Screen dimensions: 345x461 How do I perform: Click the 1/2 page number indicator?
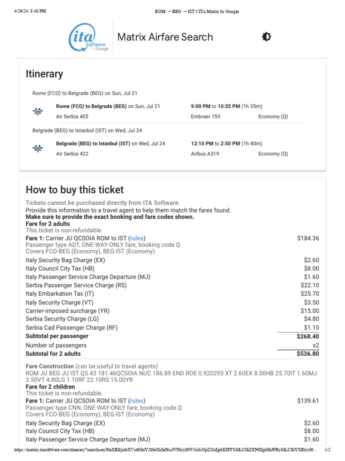click(327, 450)
